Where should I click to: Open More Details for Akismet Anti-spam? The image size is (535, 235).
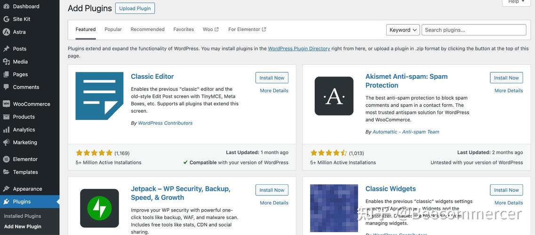tap(509, 91)
